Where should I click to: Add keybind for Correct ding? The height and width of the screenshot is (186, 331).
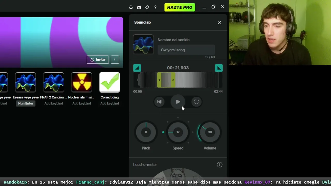tap(110, 103)
